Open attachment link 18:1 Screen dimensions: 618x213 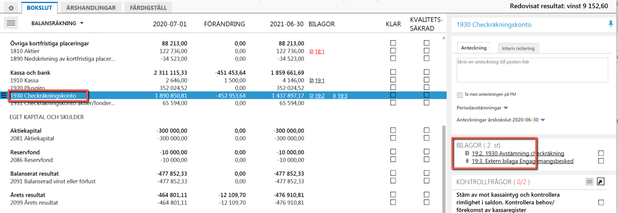click(320, 51)
